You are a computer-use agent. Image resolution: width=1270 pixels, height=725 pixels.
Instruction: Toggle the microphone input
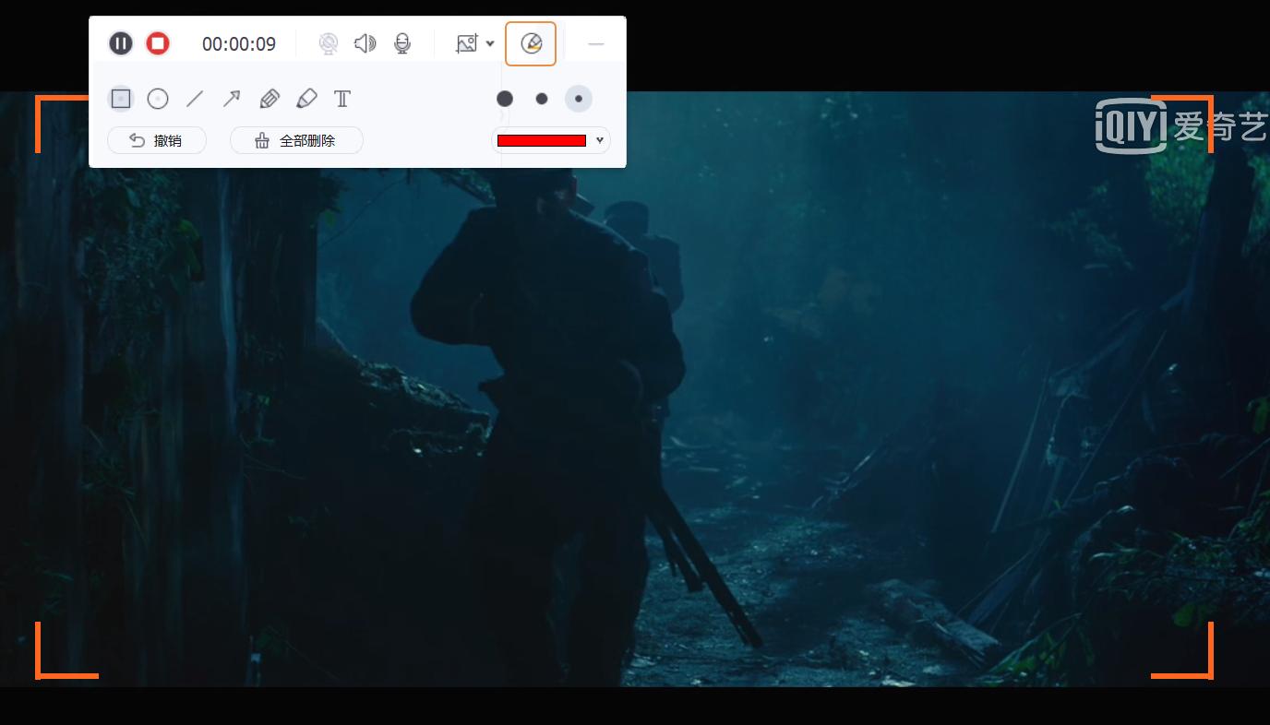tap(402, 43)
